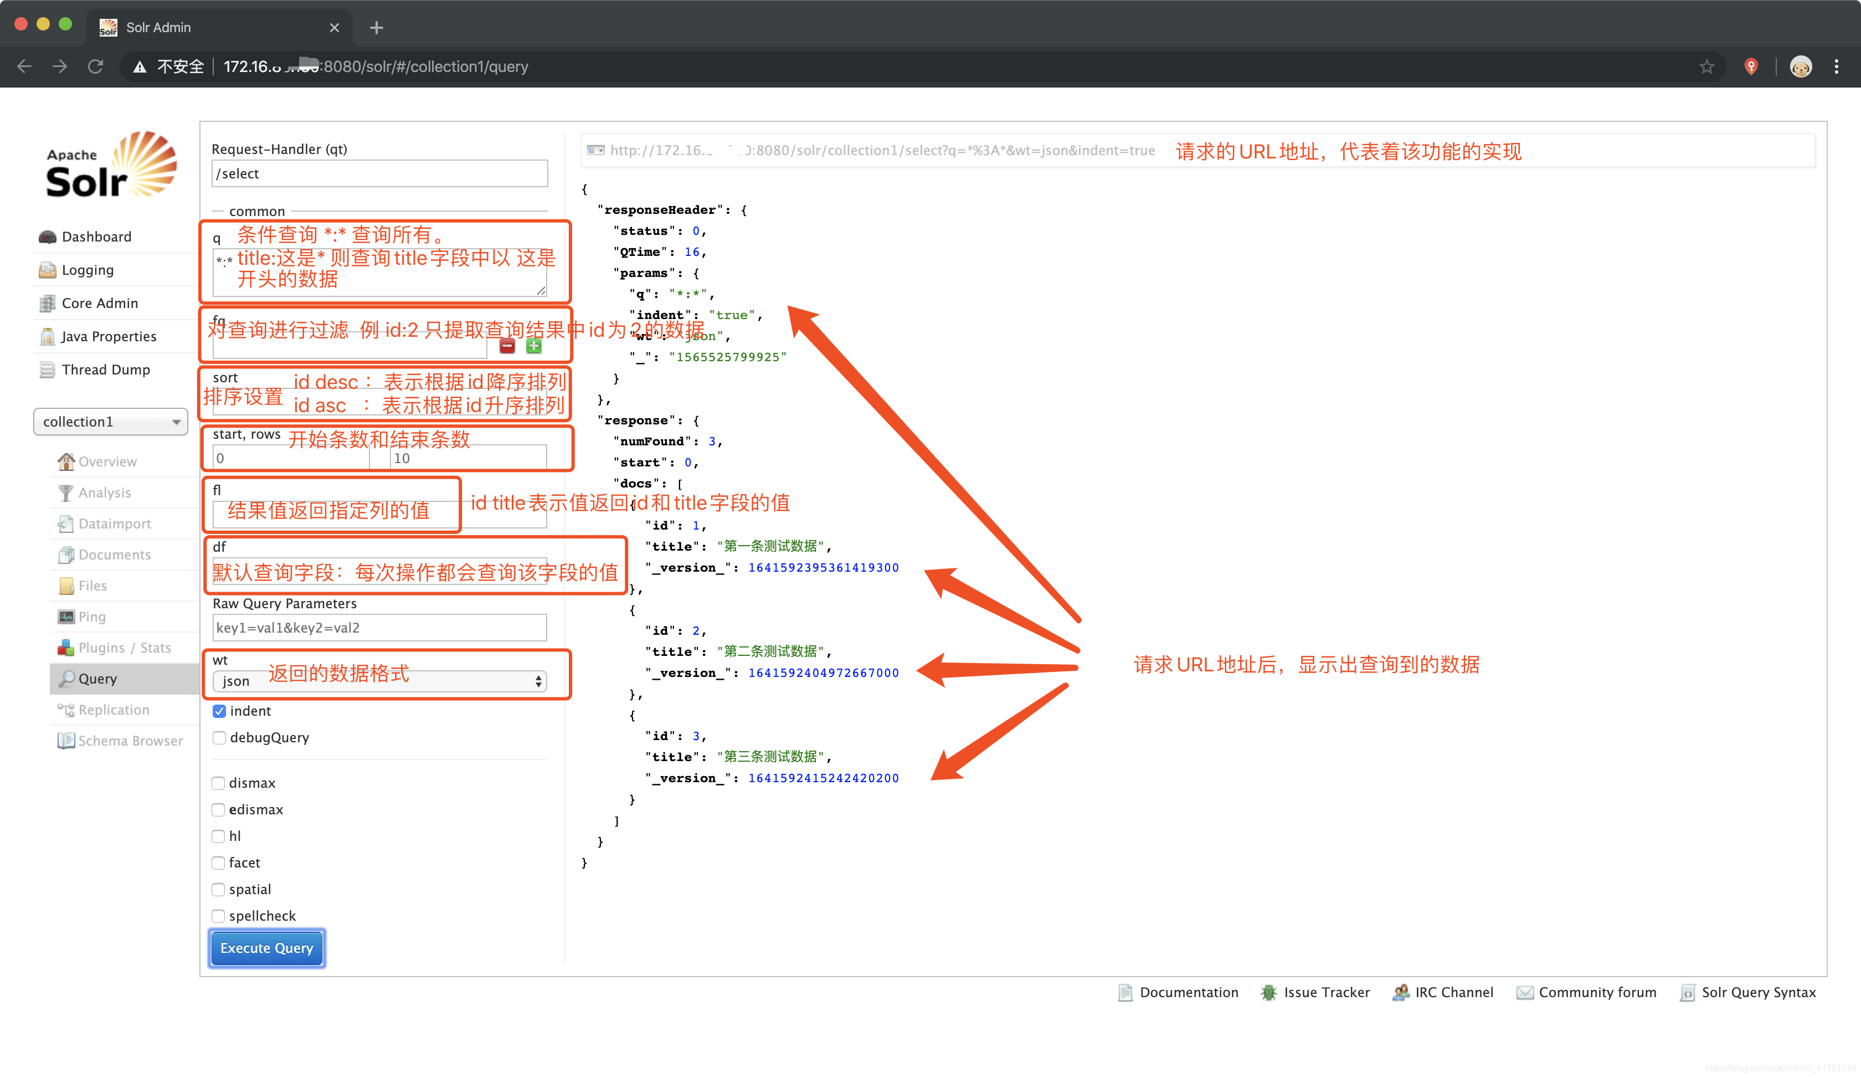This screenshot has width=1861, height=1078.
Task: Open the Dashboard page icon
Action: [47, 237]
